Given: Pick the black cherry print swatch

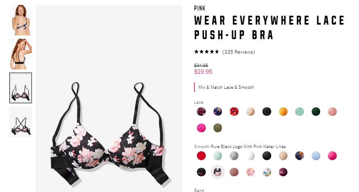Looking at the screenshot, I should tap(201, 172).
